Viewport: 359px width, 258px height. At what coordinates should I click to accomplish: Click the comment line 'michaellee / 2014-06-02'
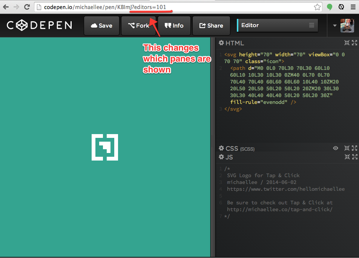click(262, 182)
